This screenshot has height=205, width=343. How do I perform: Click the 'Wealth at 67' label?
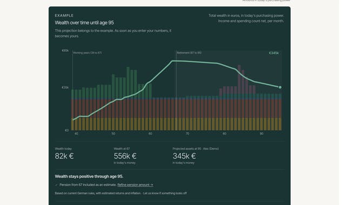(122, 149)
